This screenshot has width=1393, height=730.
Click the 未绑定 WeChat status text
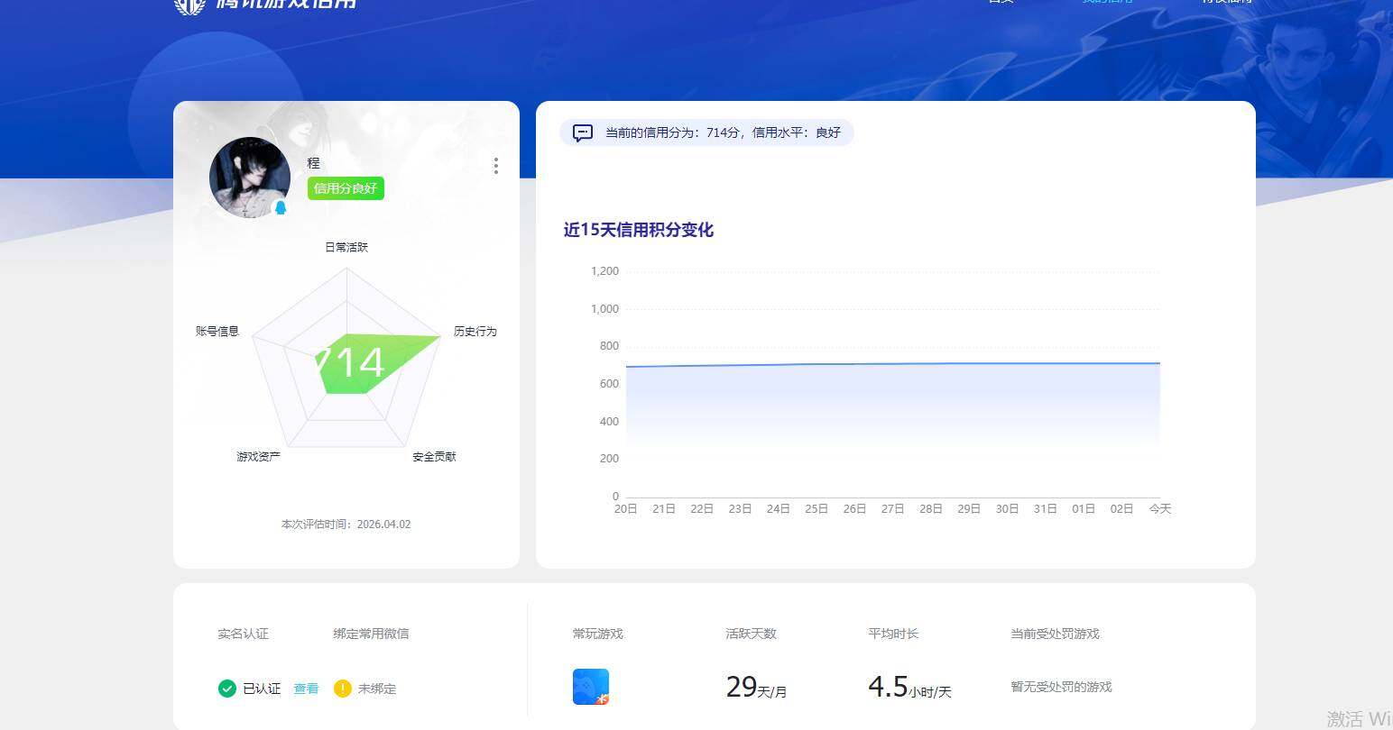click(377, 689)
